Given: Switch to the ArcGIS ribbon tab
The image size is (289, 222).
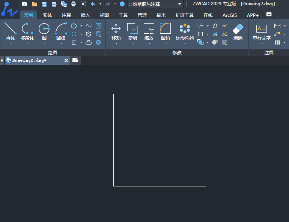Looking at the screenshot, I should (x=230, y=15).
